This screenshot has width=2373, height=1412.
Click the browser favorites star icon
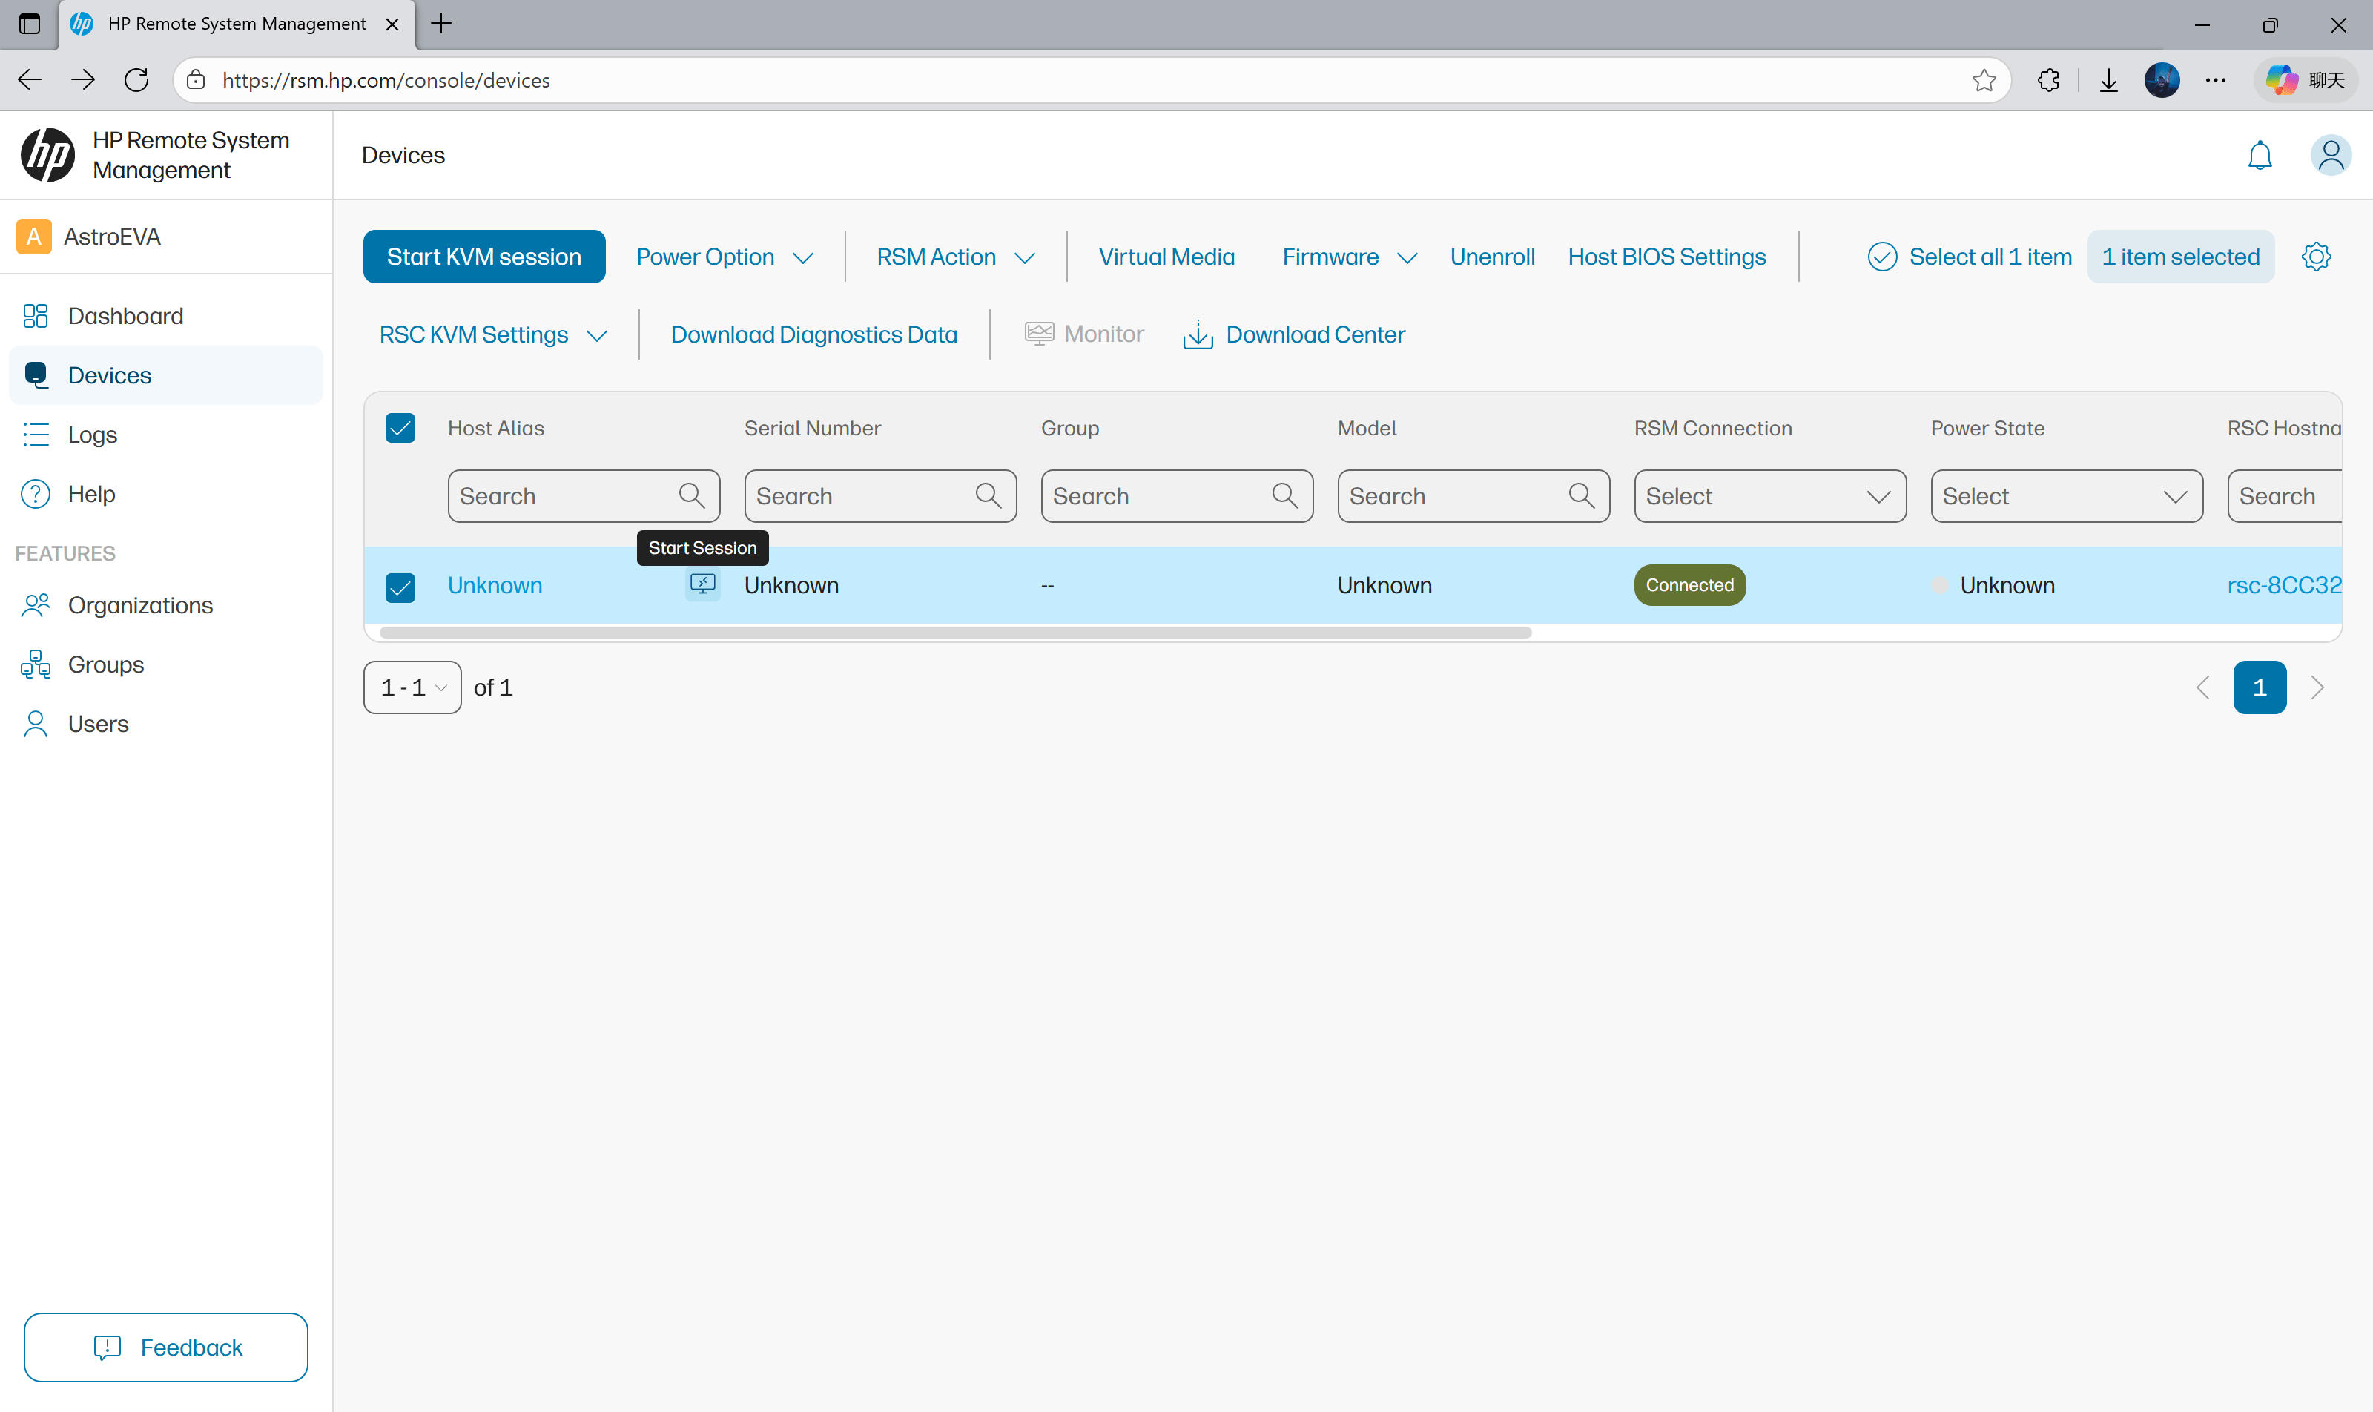click(x=1984, y=80)
